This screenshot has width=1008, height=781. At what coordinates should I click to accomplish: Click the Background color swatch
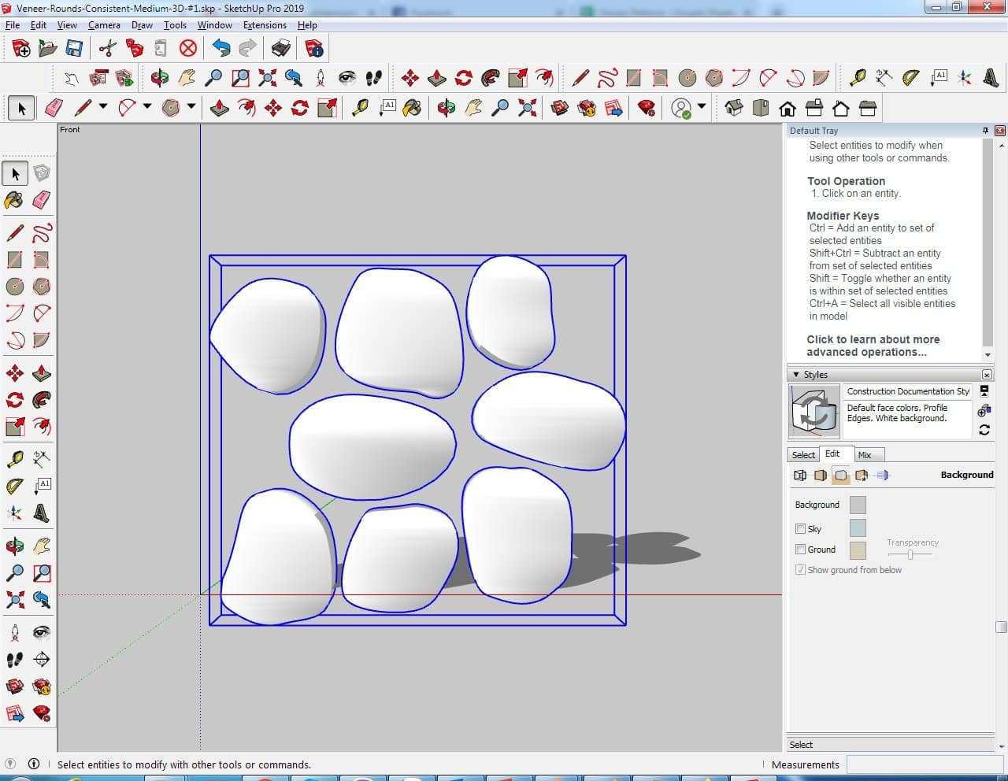pos(858,505)
